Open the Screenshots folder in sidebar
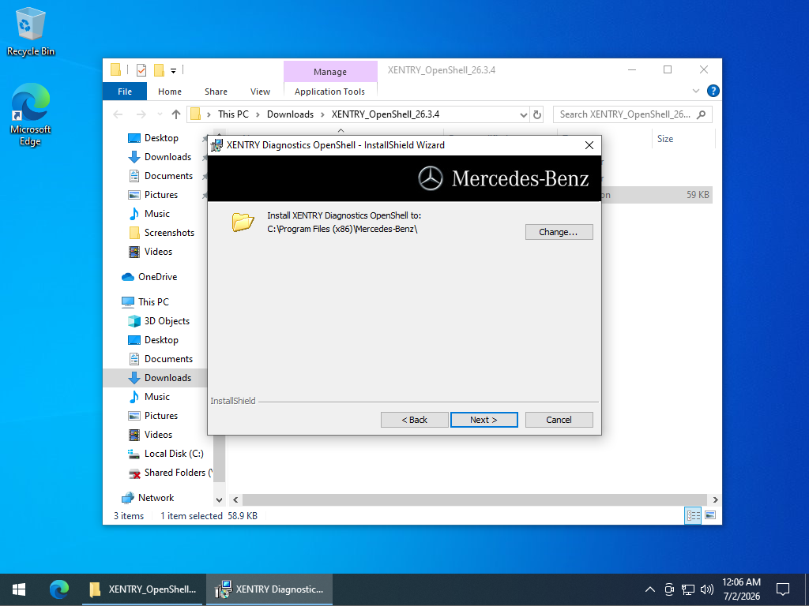The width and height of the screenshot is (809, 606). pyautogui.click(x=169, y=233)
